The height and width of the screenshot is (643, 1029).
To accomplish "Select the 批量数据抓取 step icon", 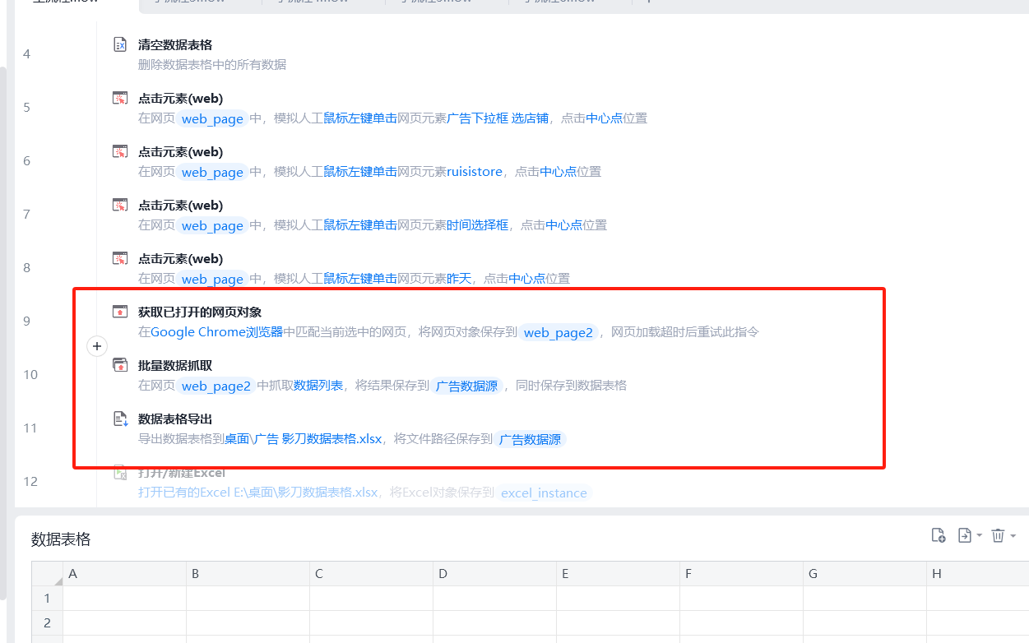I will point(120,365).
